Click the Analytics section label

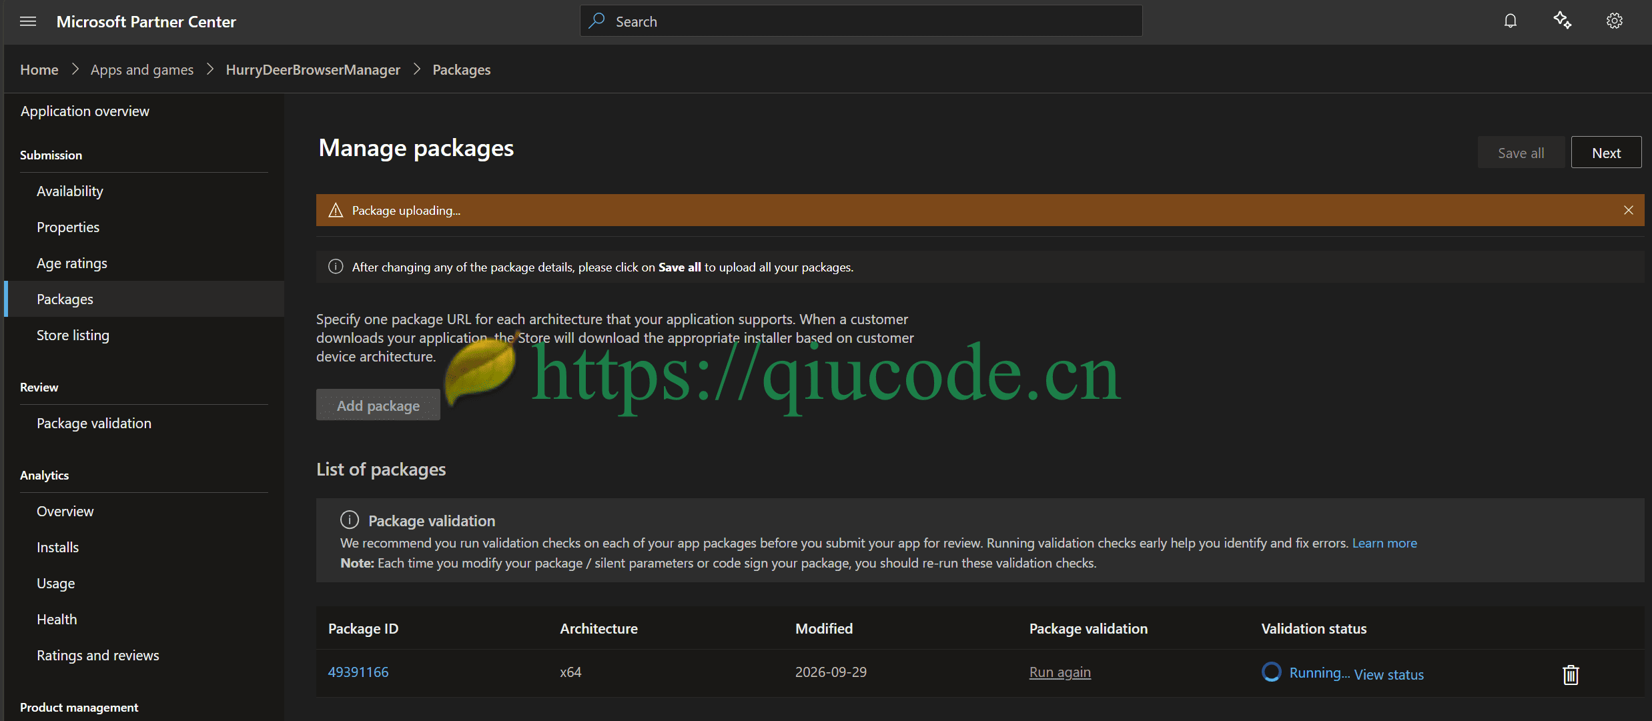tap(44, 475)
